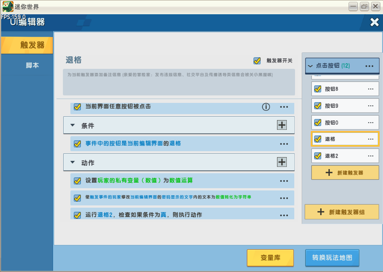The height and width of the screenshot is (272, 383).
Task: Open more options for 按钮9 trigger
Action: 371,106
